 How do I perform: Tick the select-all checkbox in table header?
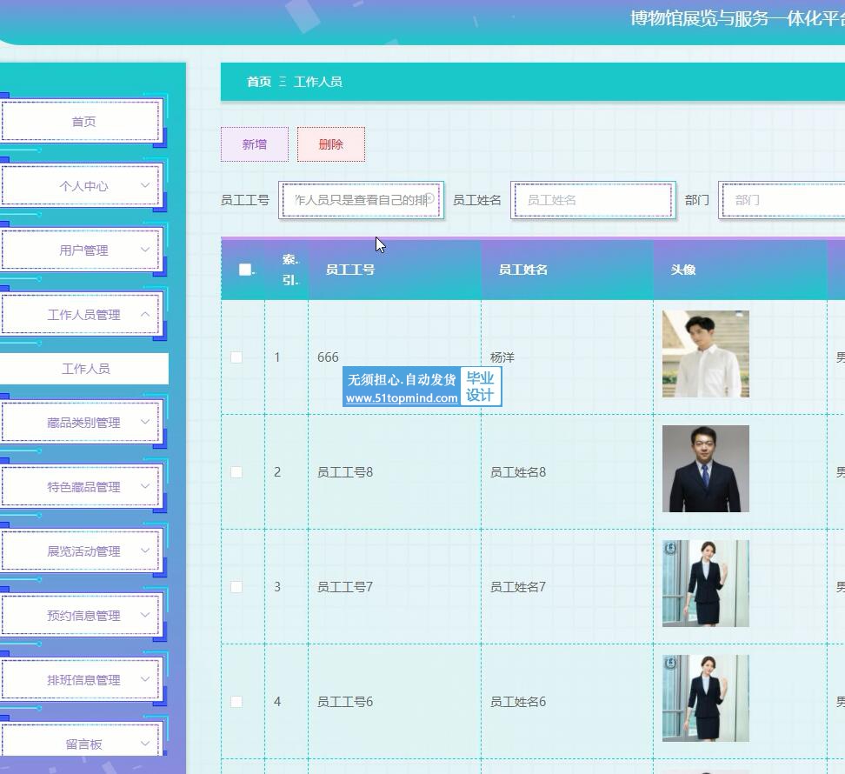[x=245, y=270]
